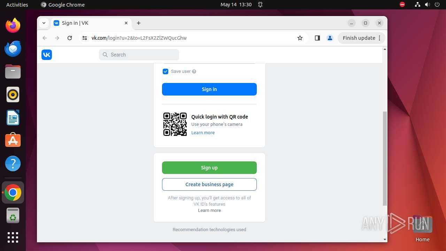Open Ubuntu Software from the dock

tap(13, 140)
